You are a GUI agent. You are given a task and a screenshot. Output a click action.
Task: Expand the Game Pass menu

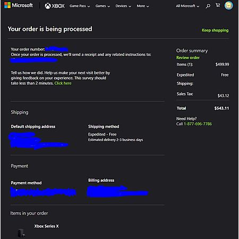pyautogui.click(x=80, y=6)
